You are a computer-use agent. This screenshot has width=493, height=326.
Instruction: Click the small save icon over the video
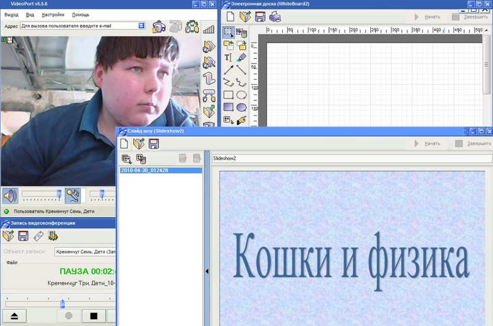coord(10,40)
